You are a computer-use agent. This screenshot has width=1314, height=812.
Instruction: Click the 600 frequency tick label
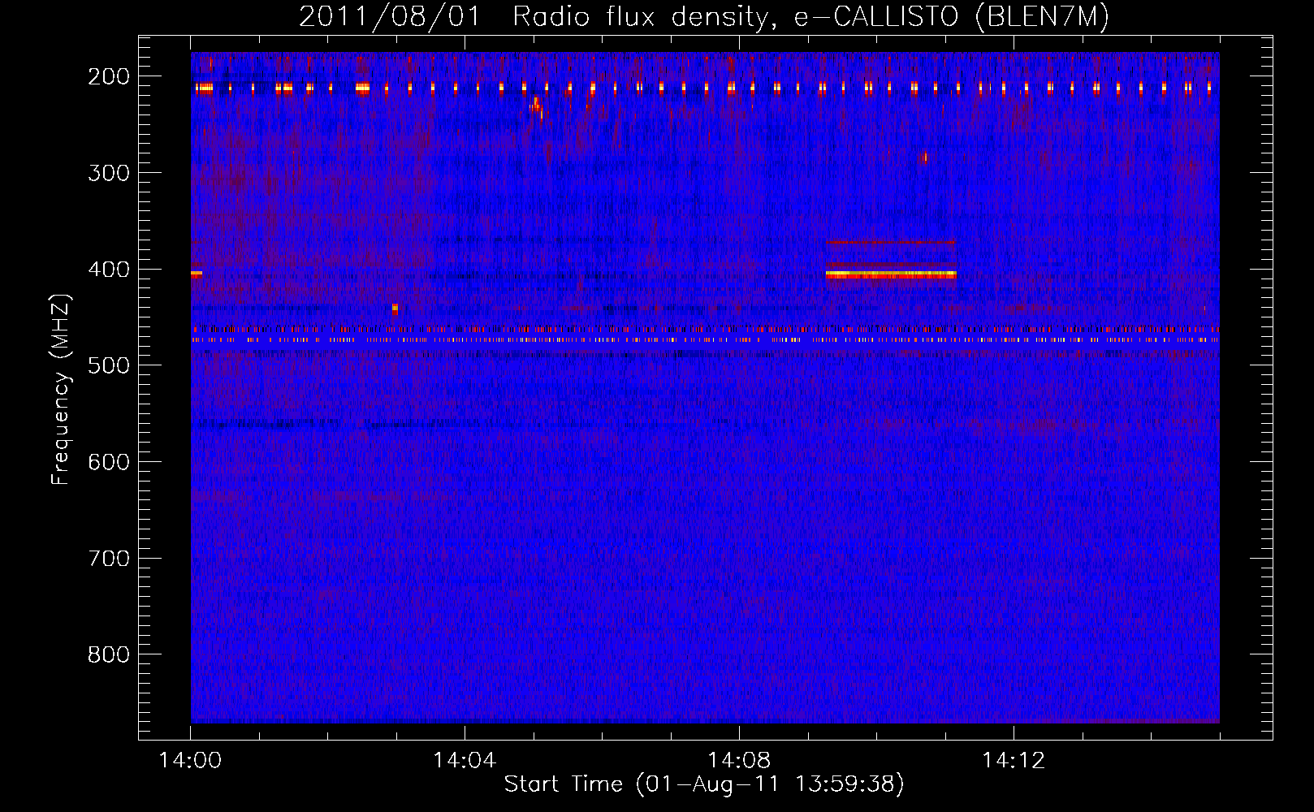109,462
